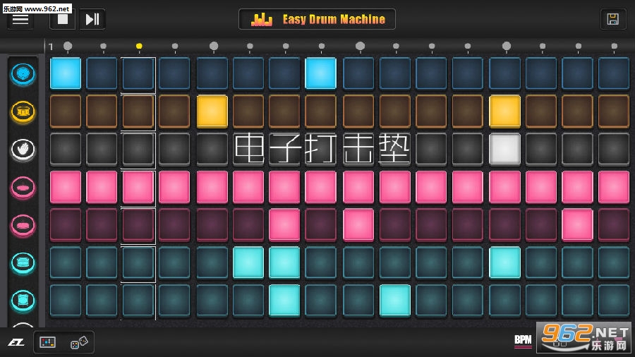Turn off lit kick pad at step 1
Image resolution: width=635 pixels, height=357 pixels.
[66, 73]
